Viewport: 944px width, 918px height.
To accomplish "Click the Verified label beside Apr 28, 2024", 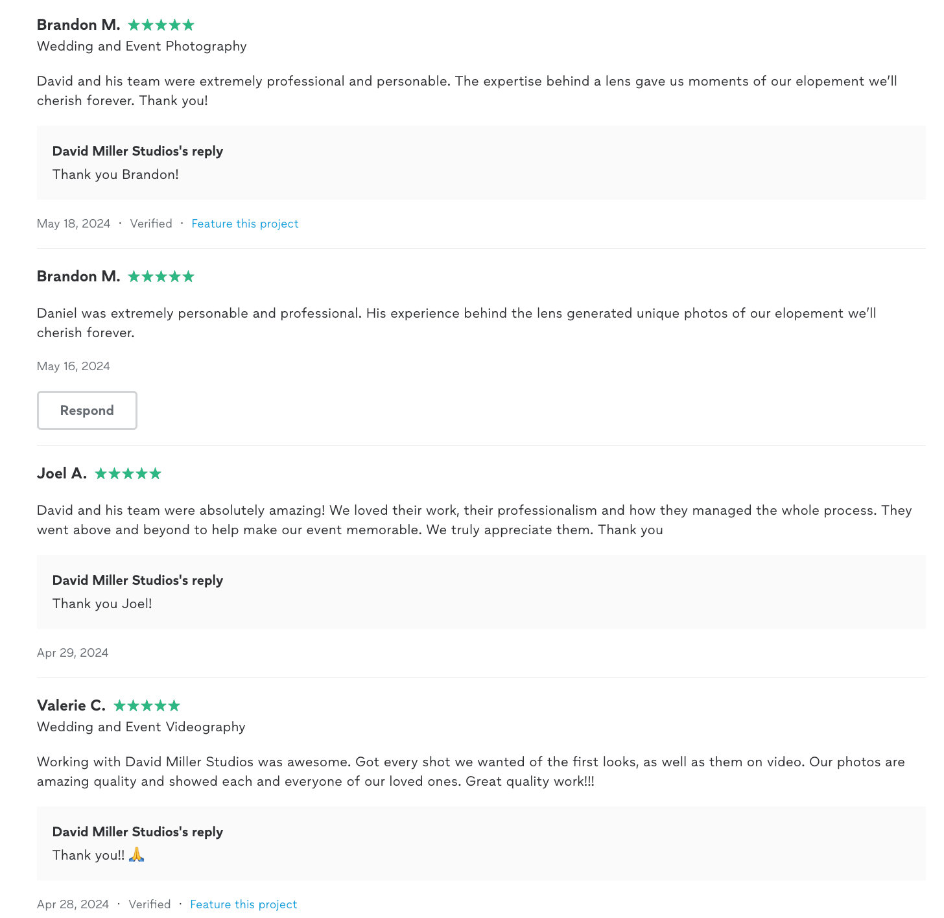I will click(x=150, y=904).
